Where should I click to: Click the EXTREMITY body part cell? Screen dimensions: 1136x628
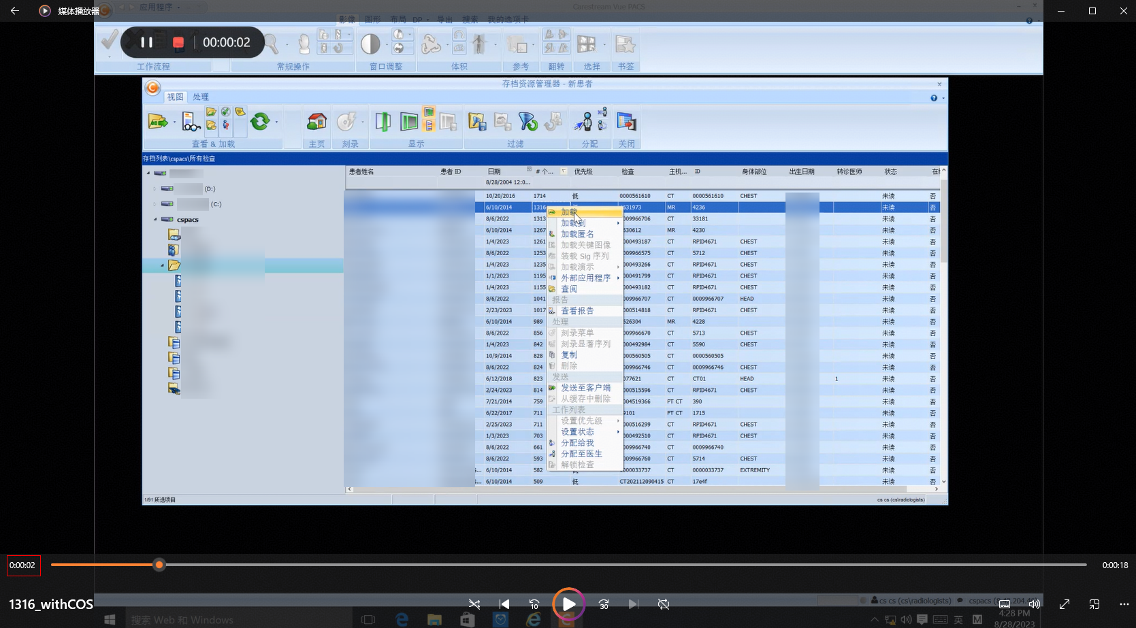755,470
